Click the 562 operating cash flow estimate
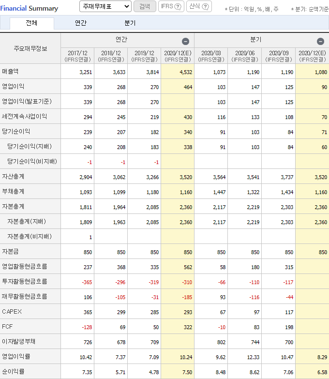Screen dimensions: 329x379 point(188,267)
